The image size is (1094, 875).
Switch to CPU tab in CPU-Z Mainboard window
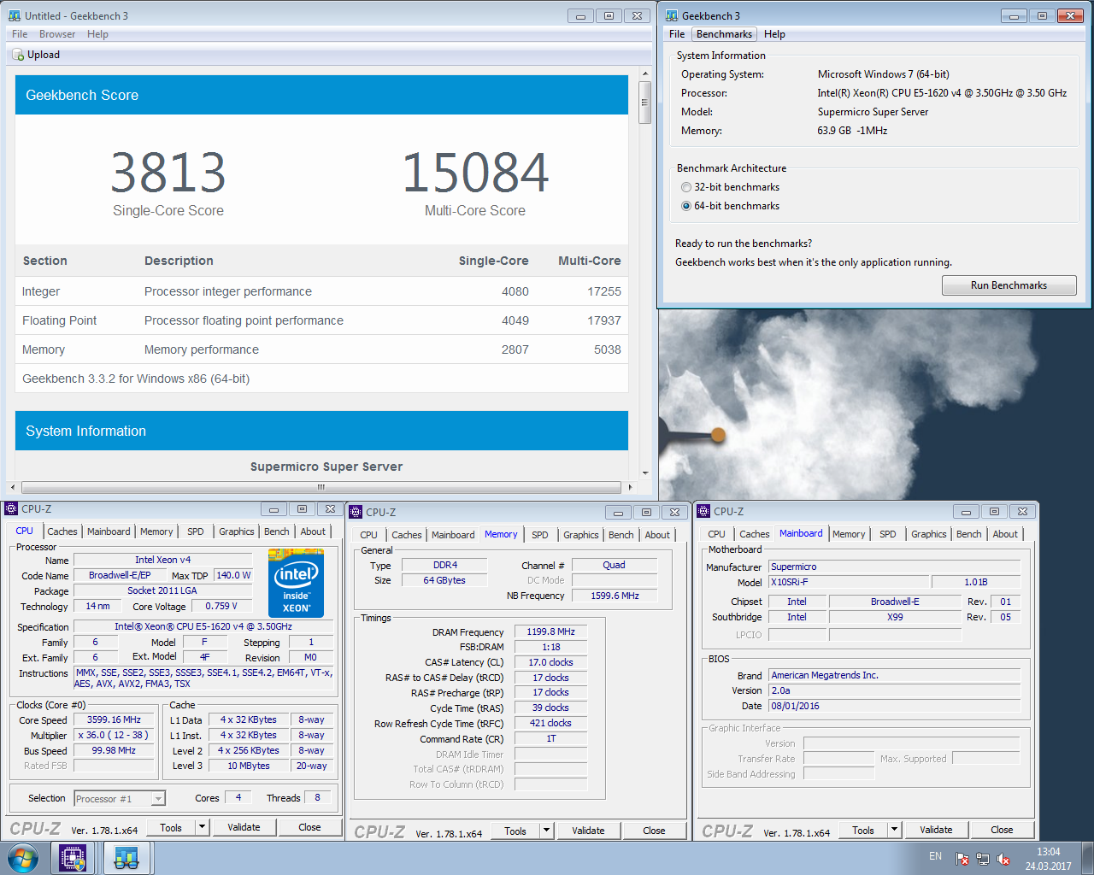(x=716, y=534)
